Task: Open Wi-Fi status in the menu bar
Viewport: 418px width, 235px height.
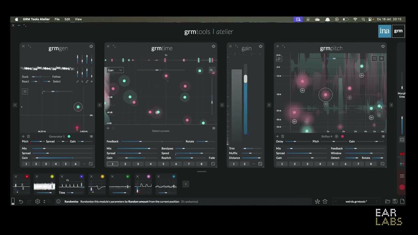Action: point(355,19)
